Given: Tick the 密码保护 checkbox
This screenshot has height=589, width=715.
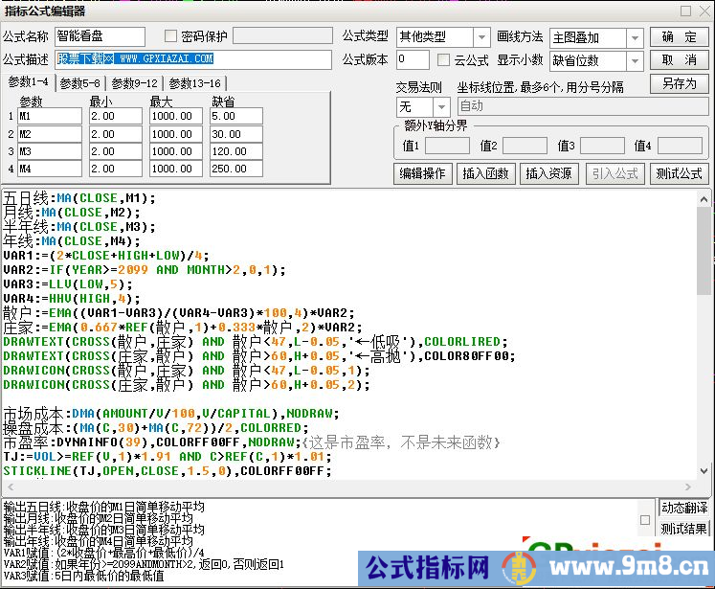Looking at the screenshot, I should [x=170, y=36].
